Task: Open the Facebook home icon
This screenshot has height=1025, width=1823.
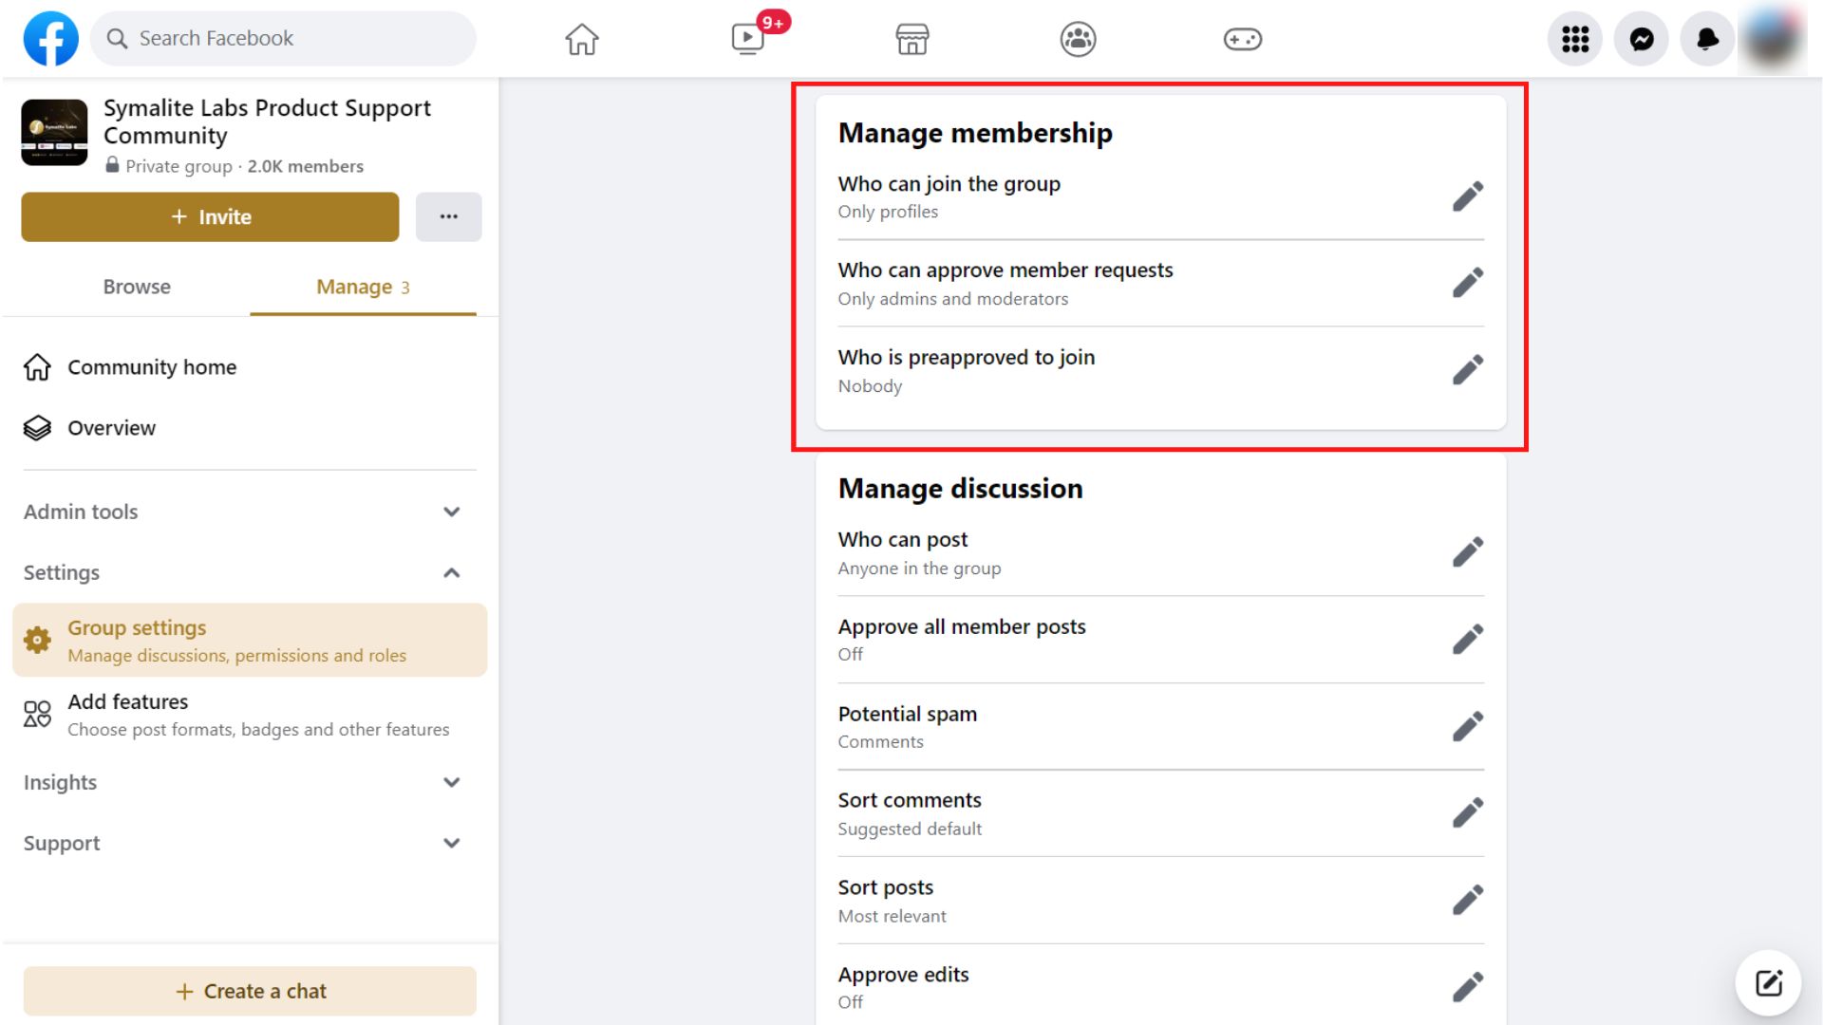Action: point(580,39)
